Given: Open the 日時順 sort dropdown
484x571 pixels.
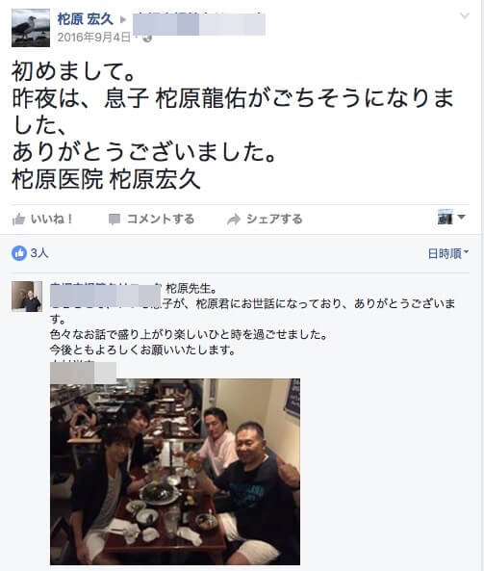Looking at the screenshot, I should point(448,253).
